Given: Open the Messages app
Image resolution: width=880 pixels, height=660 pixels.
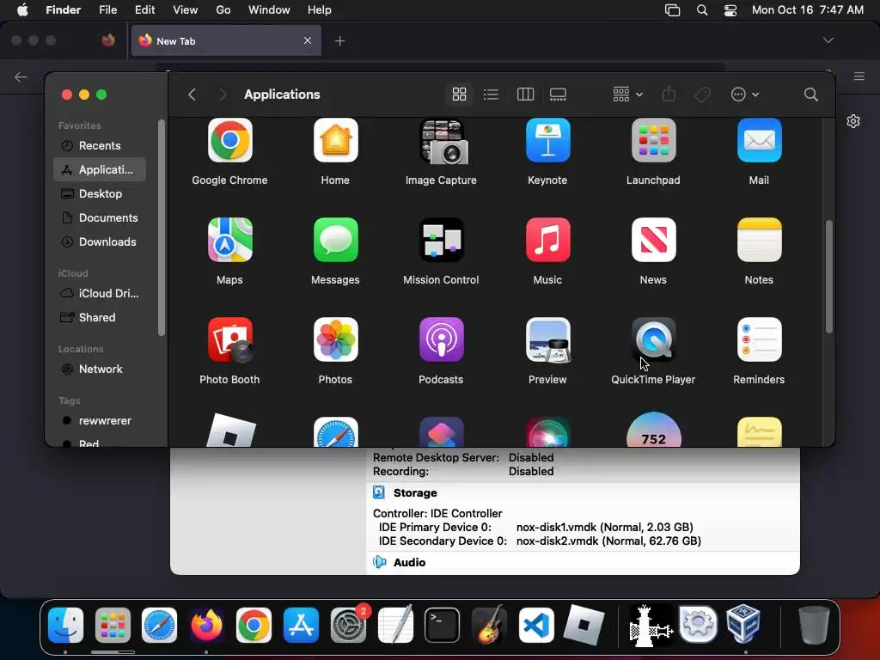Looking at the screenshot, I should 336,241.
